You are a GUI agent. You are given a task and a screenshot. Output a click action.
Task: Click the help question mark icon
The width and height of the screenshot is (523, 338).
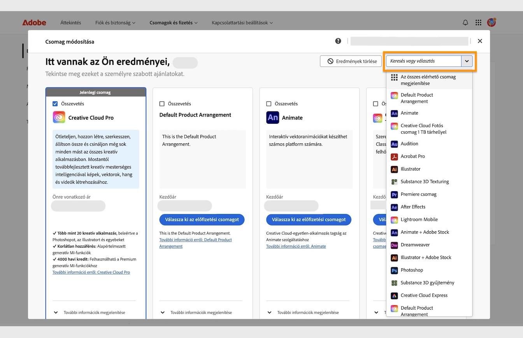[338, 40]
